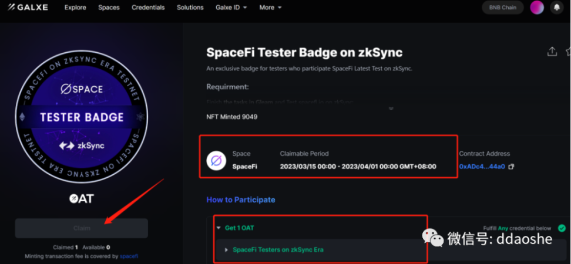Screen dimensions: 571x264
Task: Open the gradient profile avatar
Action: [536, 8]
